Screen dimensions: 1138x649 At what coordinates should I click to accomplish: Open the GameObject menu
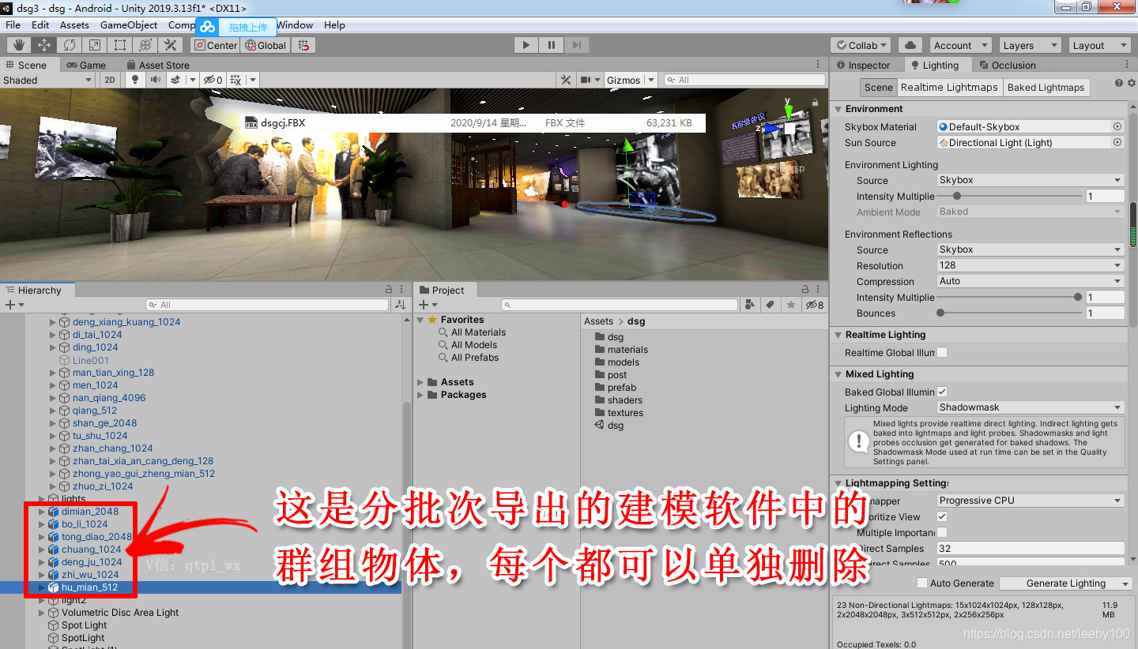(128, 24)
